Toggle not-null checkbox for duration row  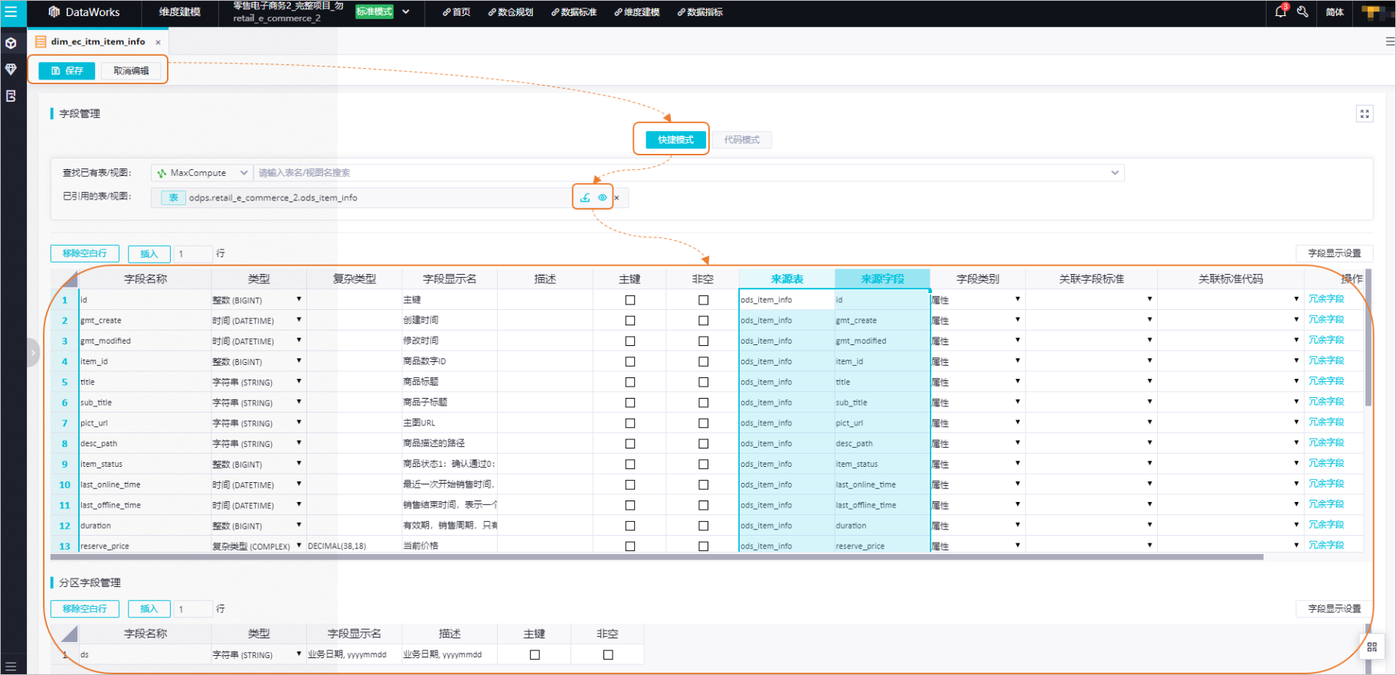tap(703, 526)
